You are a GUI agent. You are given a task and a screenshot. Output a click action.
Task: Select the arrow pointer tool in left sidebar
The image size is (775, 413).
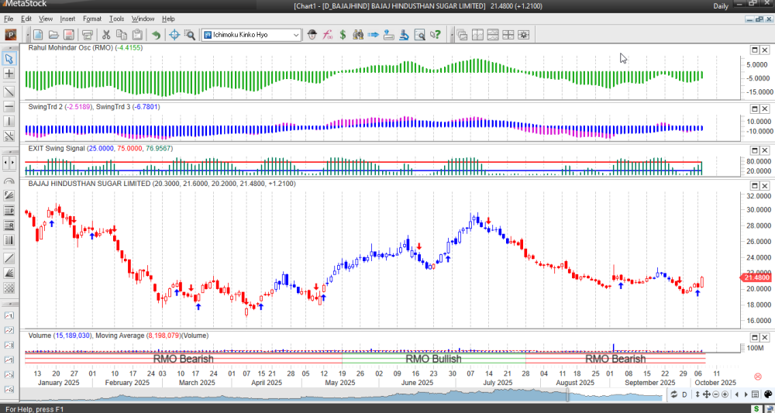(9, 59)
